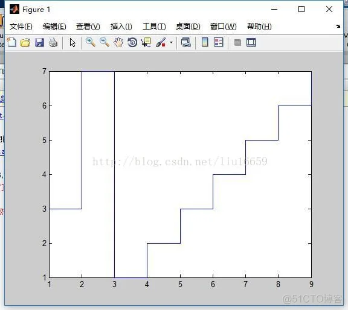Dock figure using the menu bar arrow
The height and width of the screenshot is (310, 348).
coord(338,26)
